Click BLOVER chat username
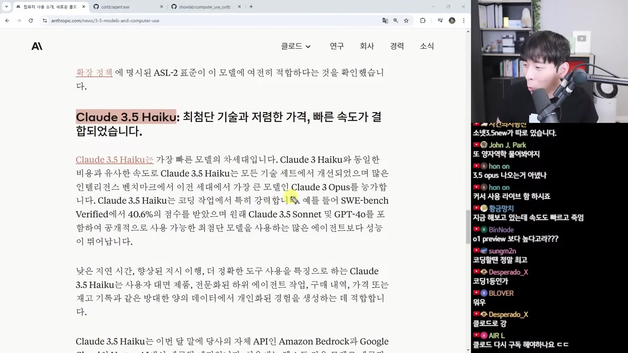Image resolution: width=628 pixels, height=353 pixels. click(x=501, y=293)
